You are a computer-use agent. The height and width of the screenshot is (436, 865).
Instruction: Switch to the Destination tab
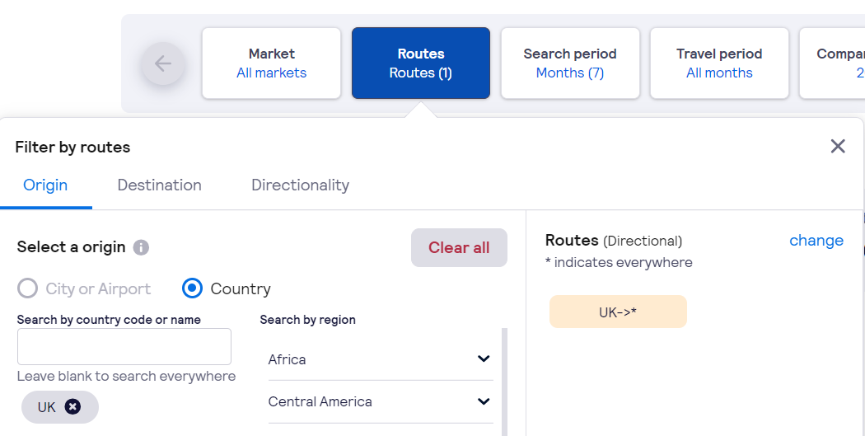point(160,185)
